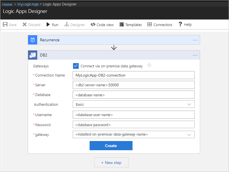Enable Connect via on-premise data gateway

[76, 66]
